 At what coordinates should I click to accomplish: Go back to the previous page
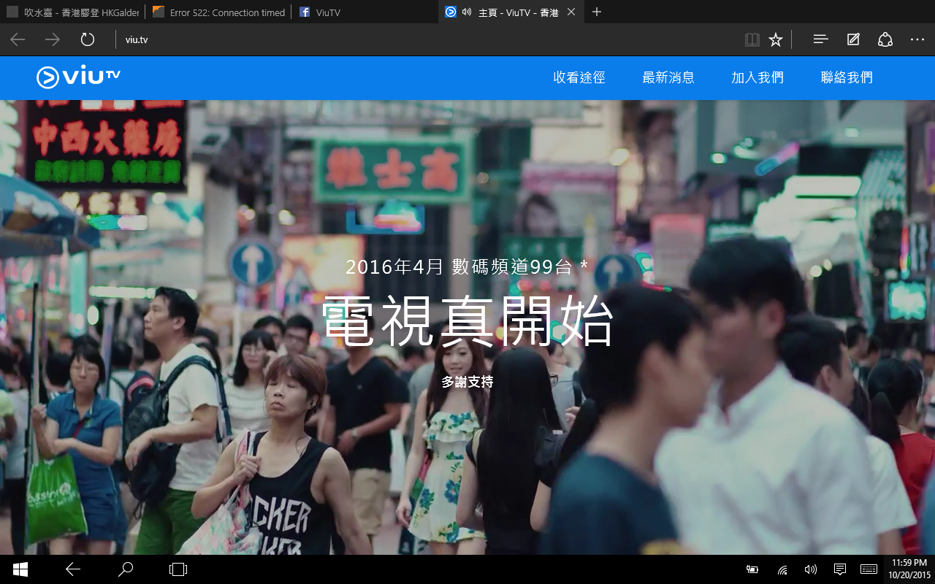[x=18, y=39]
